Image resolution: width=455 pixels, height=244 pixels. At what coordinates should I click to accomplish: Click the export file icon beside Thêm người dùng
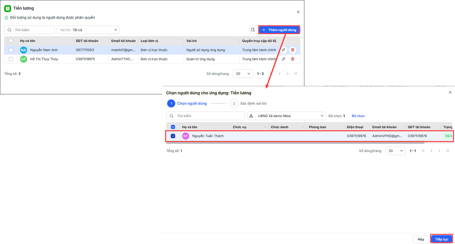[x=253, y=30]
